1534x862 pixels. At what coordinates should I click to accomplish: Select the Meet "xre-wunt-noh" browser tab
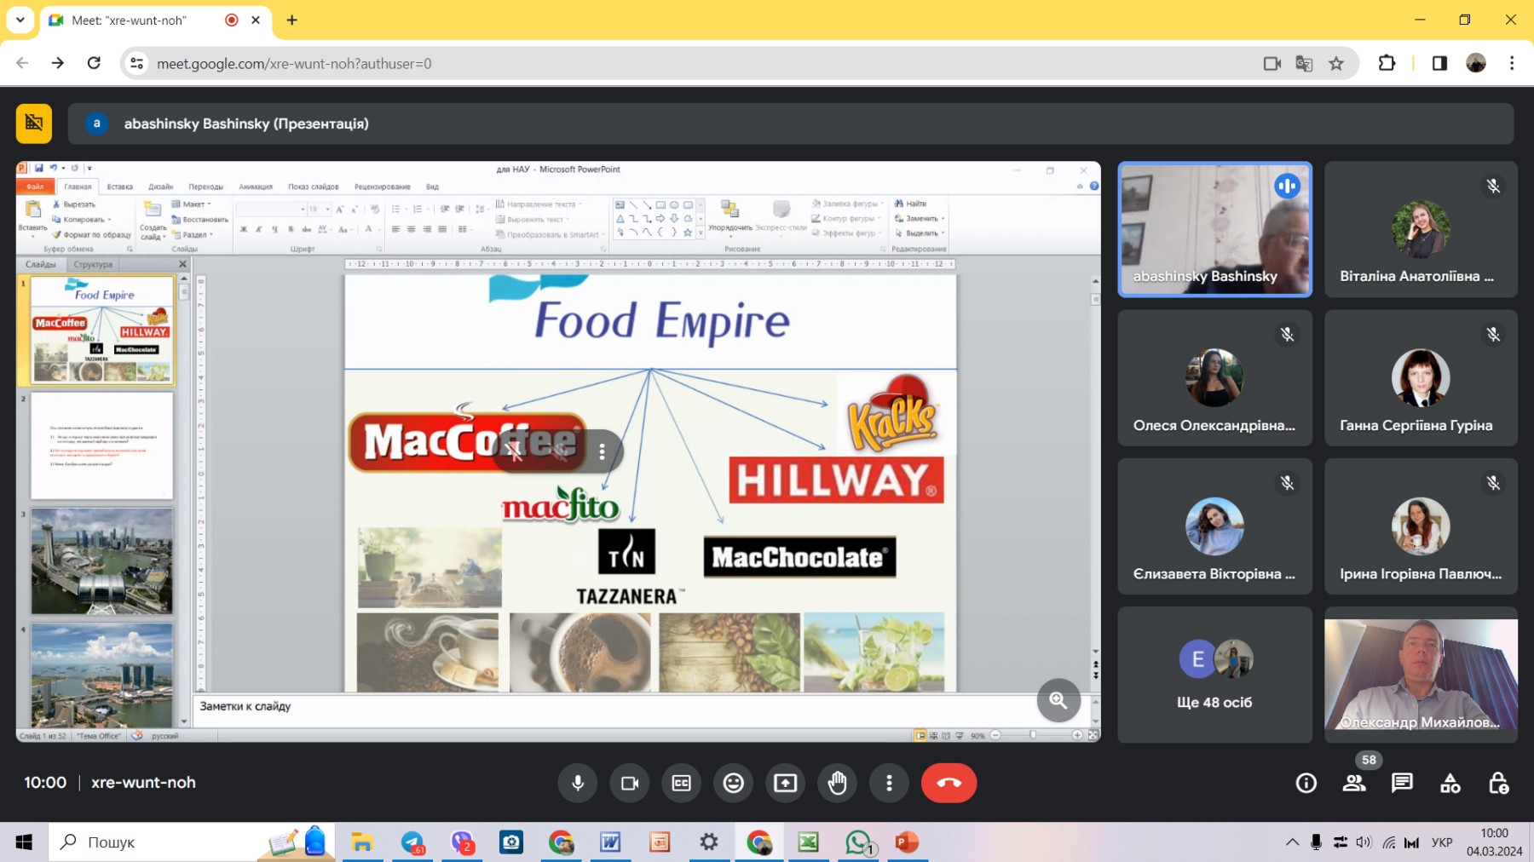[x=141, y=20]
